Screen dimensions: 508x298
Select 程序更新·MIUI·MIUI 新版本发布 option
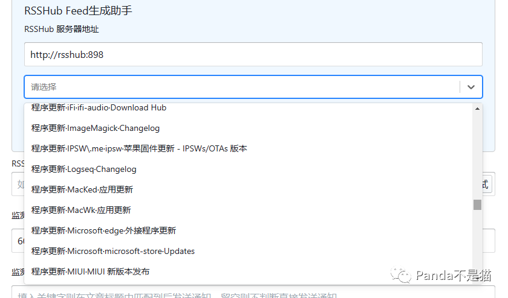(248, 272)
